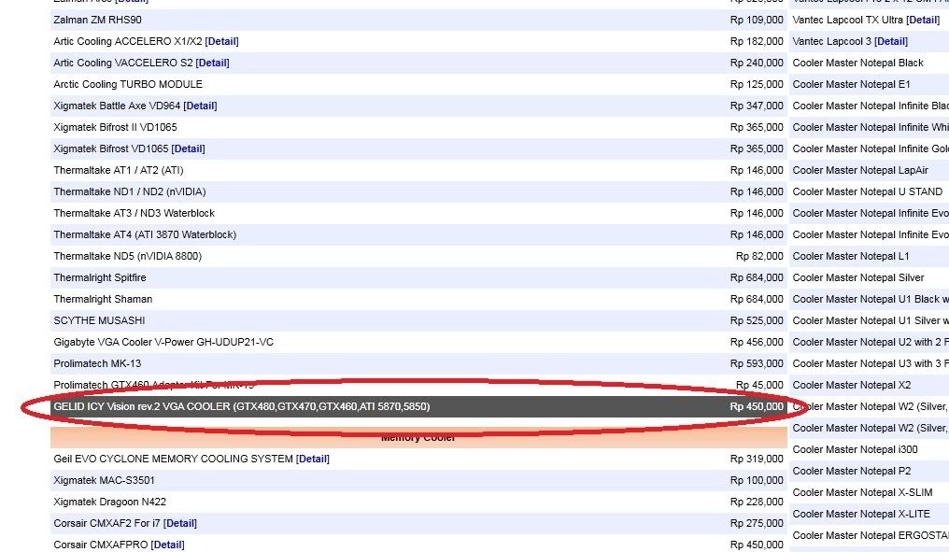Click Rp 228,000 price for Xigmatek Dragoon N422

(757, 502)
